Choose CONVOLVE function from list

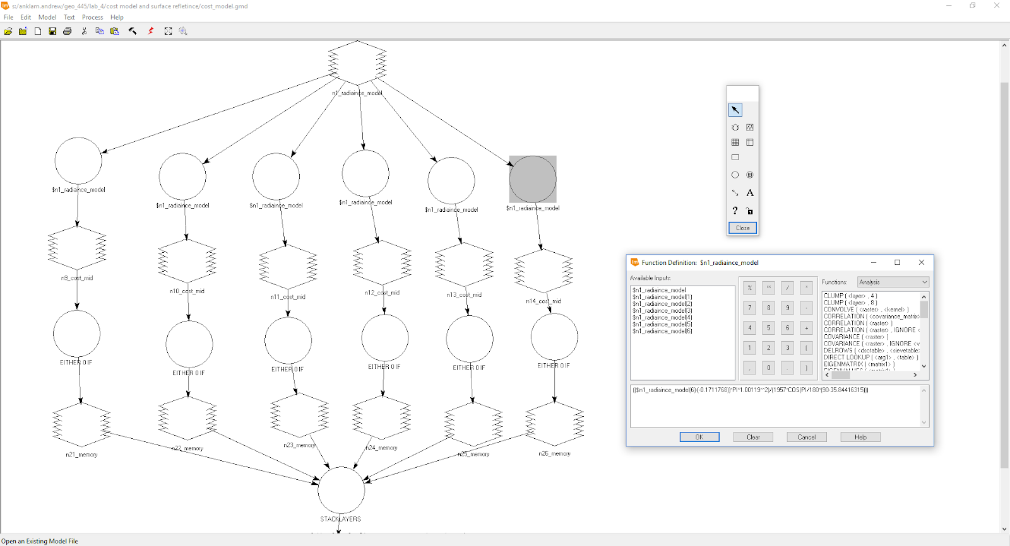coord(866,310)
